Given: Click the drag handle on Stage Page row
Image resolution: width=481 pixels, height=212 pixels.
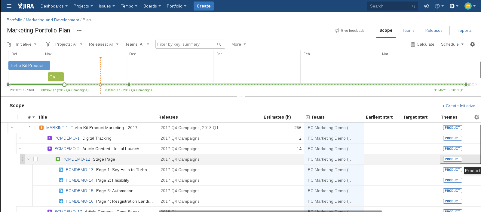Looking at the screenshot, I should [x=22, y=159].
